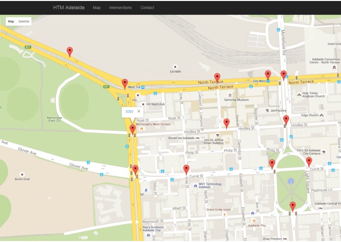Click the Uni SA Jeffrey Smart Building icon
The height and width of the screenshot is (242, 341).
(217, 135)
